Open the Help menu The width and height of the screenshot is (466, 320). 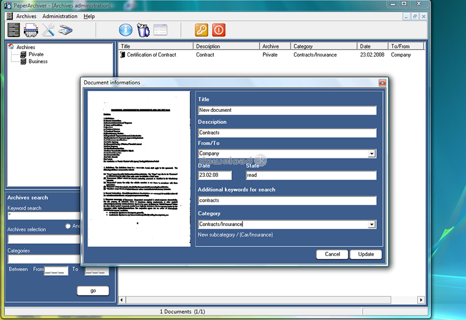[89, 16]
